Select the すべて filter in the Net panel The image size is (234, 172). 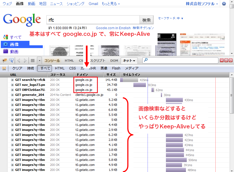click(45, 68)
